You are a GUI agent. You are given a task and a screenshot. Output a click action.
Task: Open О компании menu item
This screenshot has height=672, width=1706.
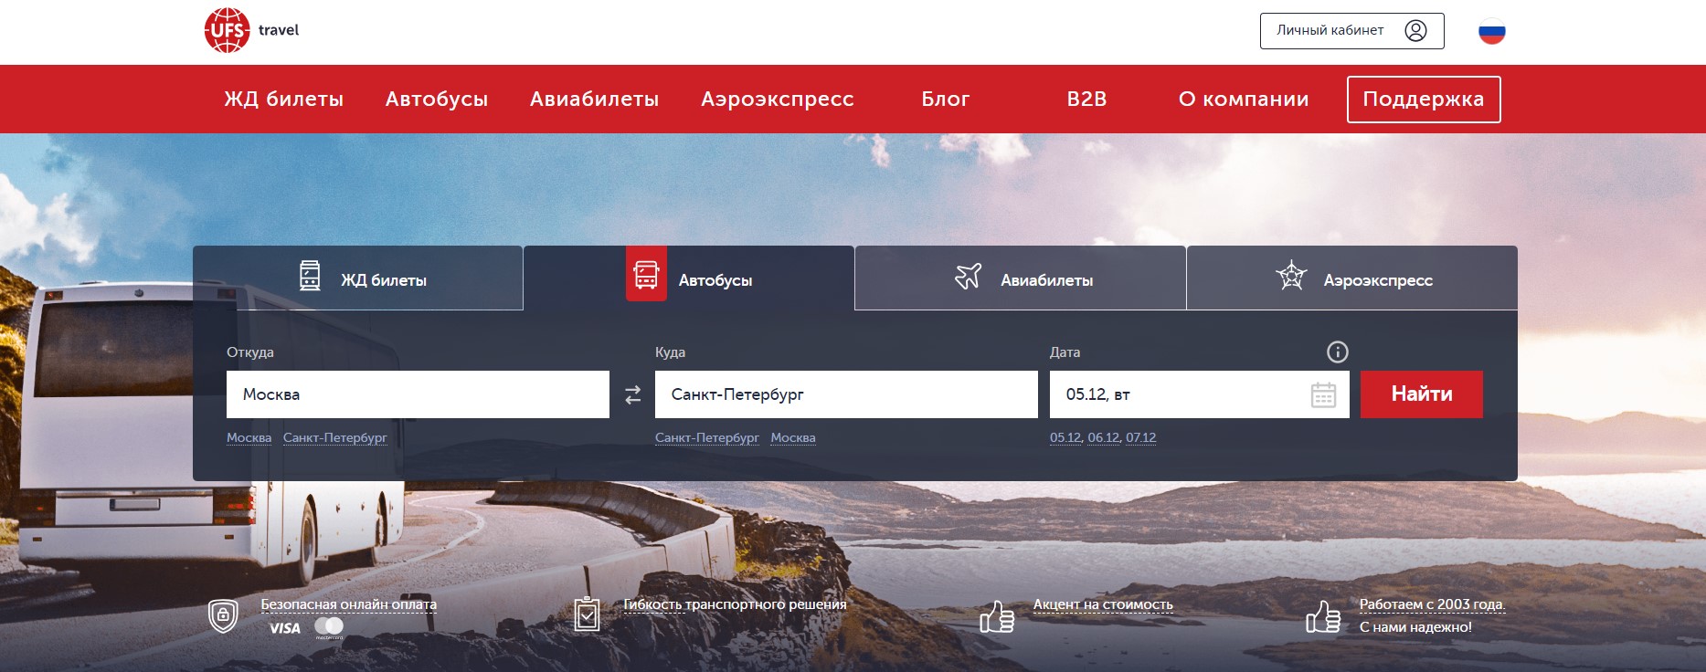pyautogui.click(x=1244, y=99)
